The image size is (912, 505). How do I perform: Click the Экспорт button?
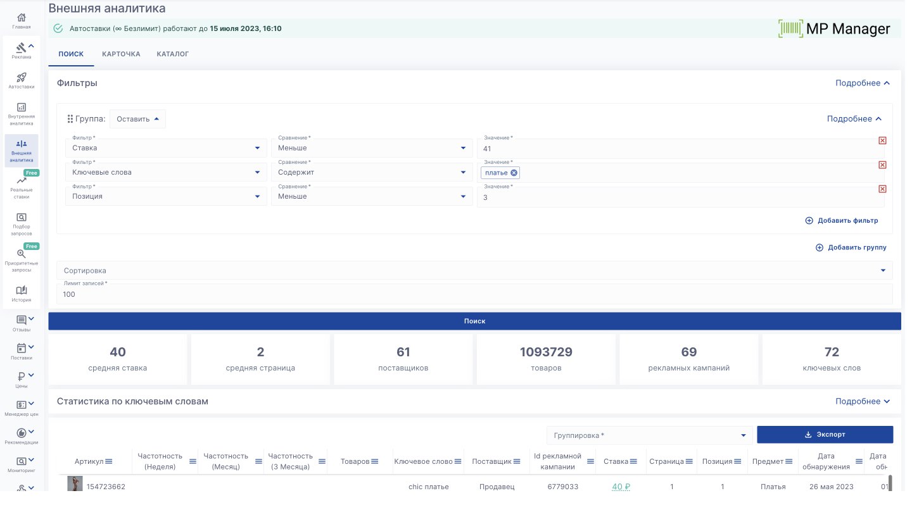[825, 435]
